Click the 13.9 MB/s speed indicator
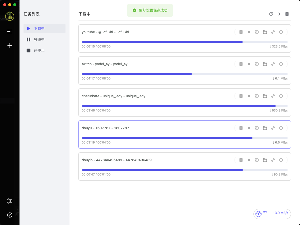 click(x=272, y=214)
